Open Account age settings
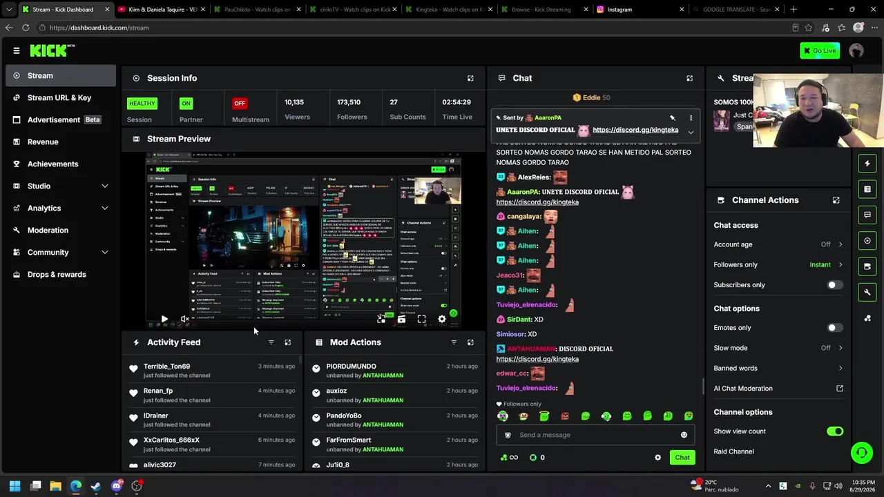 pos(778,244)
